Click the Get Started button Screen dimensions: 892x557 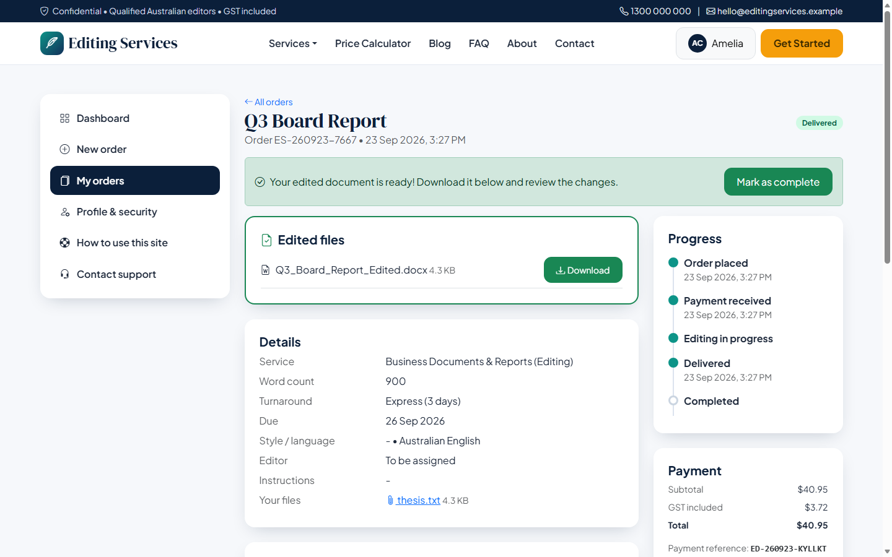pyautogui.click(x=802, y=43)
